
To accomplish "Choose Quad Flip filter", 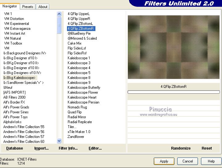I will 75,112.
